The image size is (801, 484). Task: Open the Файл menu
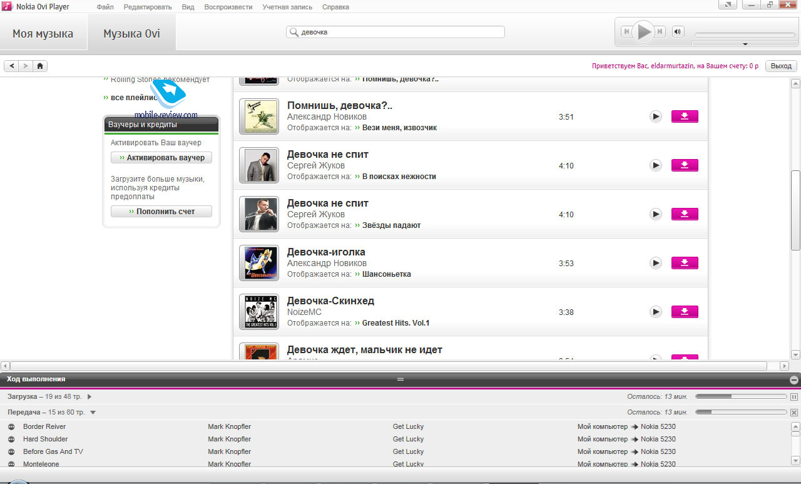[105, 7]
